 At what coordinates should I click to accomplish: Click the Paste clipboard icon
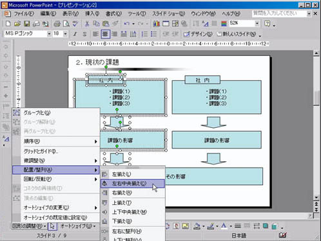[x=106, y=24]
